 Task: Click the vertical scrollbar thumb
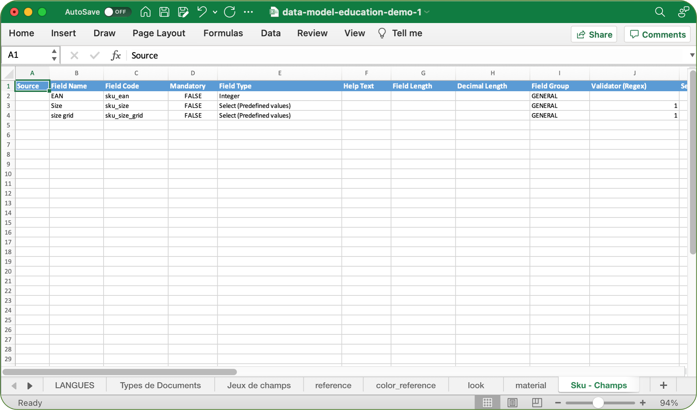692,163
